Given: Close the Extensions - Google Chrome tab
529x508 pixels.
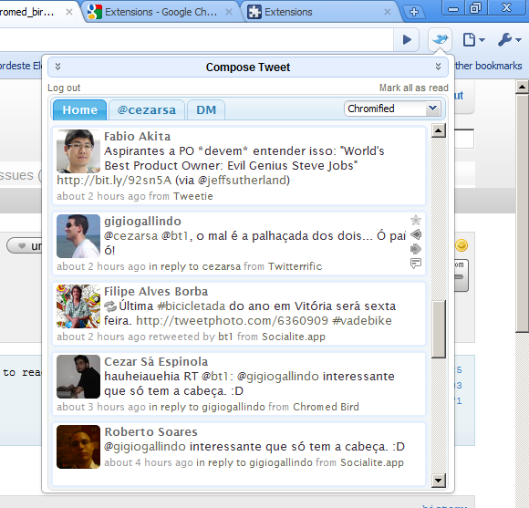Looking at the screenshot, I should pos(229,12).
